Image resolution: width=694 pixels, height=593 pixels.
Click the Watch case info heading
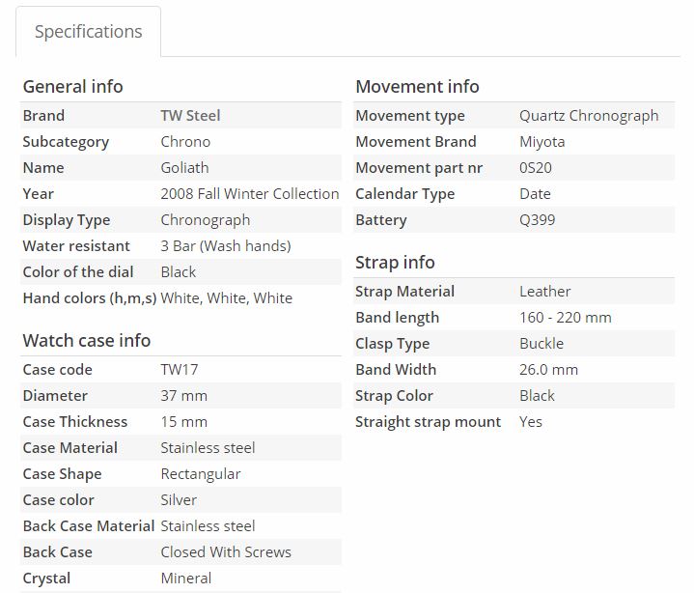pyautogui.click(x=86, y=340)
